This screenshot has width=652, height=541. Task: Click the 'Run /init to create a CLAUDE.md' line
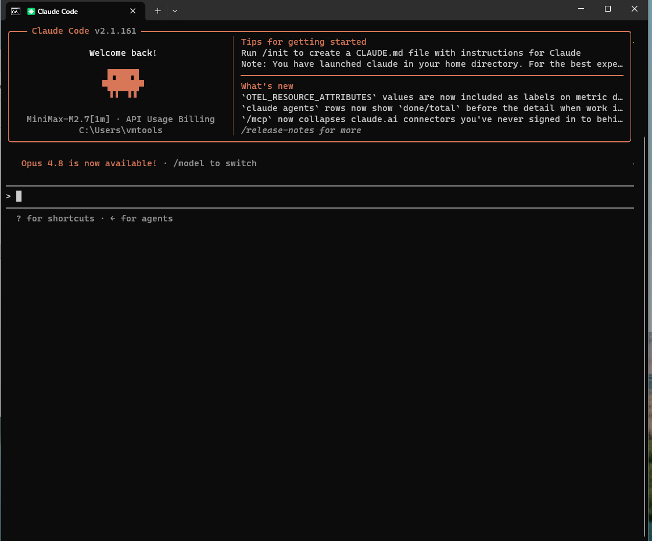point(411,53)
